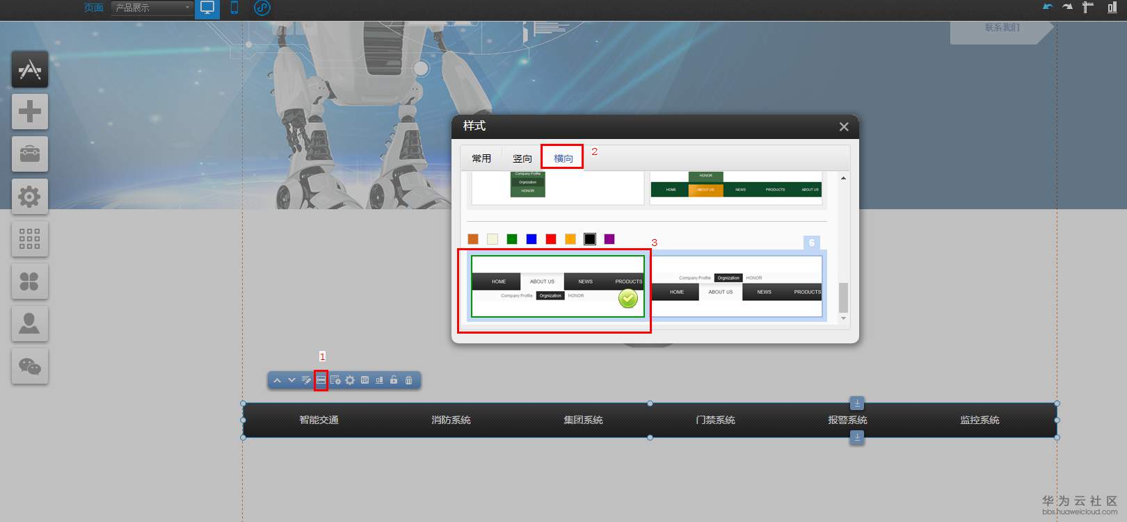This screenshot has height=522, width=1127.
Task: Click the align icon in component toolbar
Action: (379, 380)
